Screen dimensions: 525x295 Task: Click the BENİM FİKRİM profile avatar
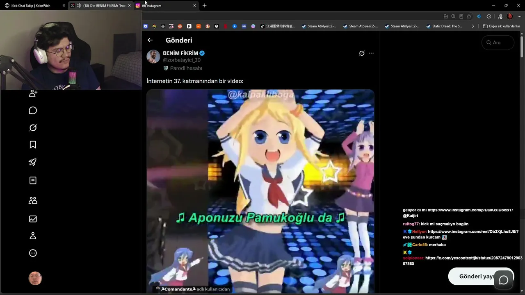pos(153,57)
